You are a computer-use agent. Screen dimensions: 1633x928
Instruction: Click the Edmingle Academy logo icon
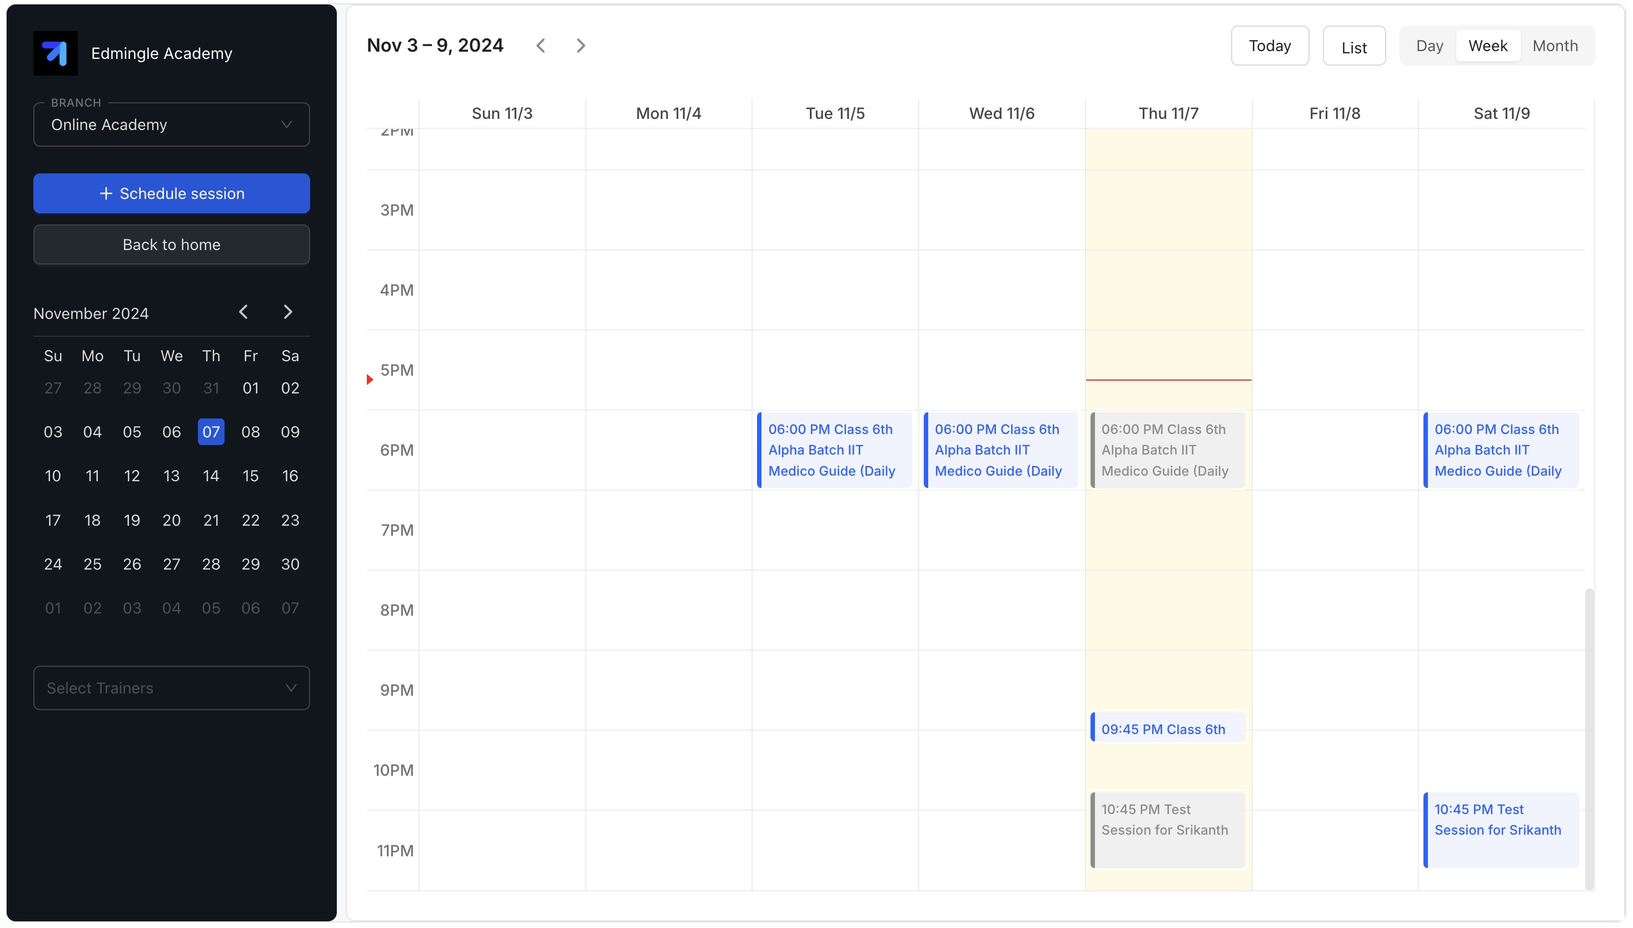[x=56, y=53]
